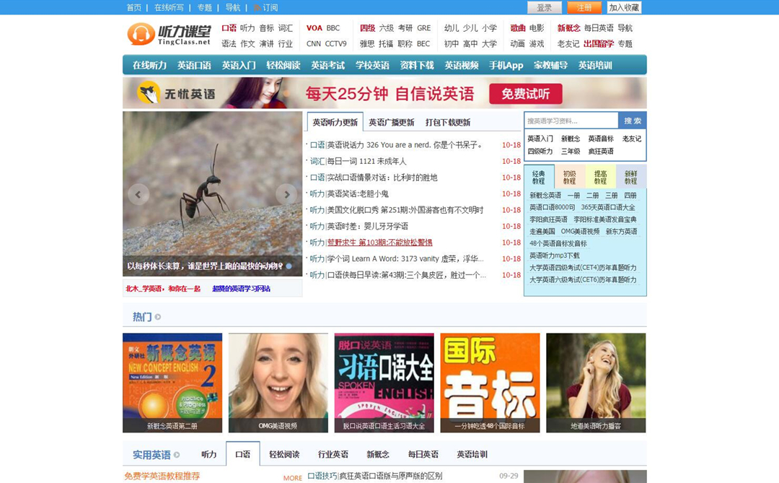Click the arrow icon beside 实用英语 heading
Screen dimensions: 779x483
(178, 454)
